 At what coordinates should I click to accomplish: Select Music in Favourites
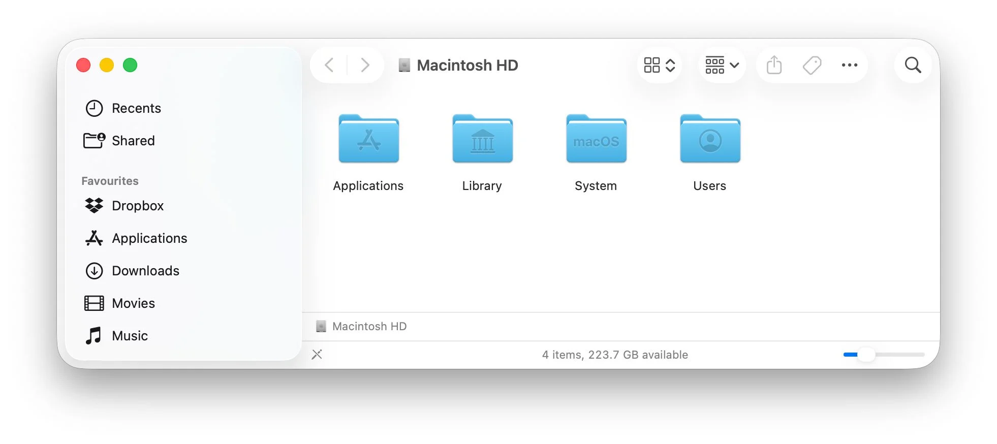(x=183, y=336)
